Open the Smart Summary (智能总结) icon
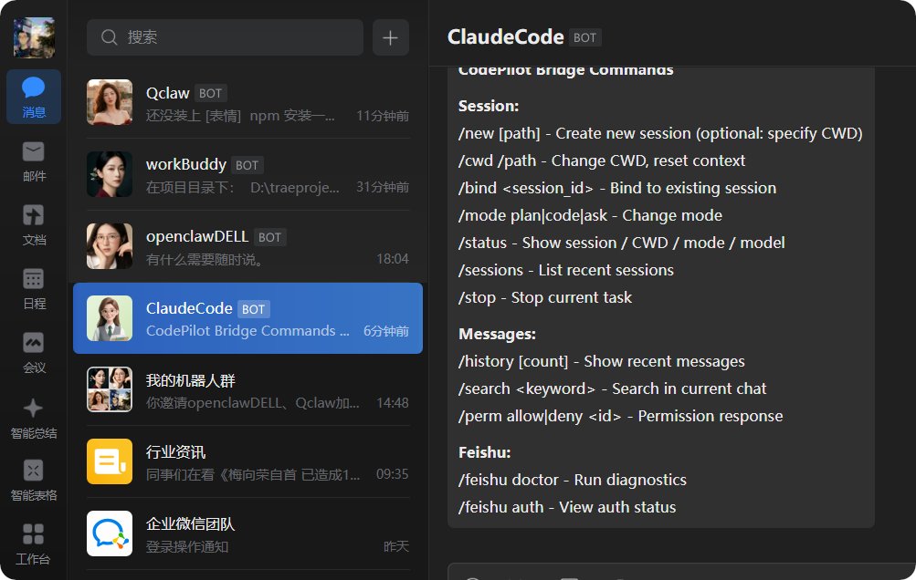The height and width of the screenshot is (580, 916). coord(33,418)
